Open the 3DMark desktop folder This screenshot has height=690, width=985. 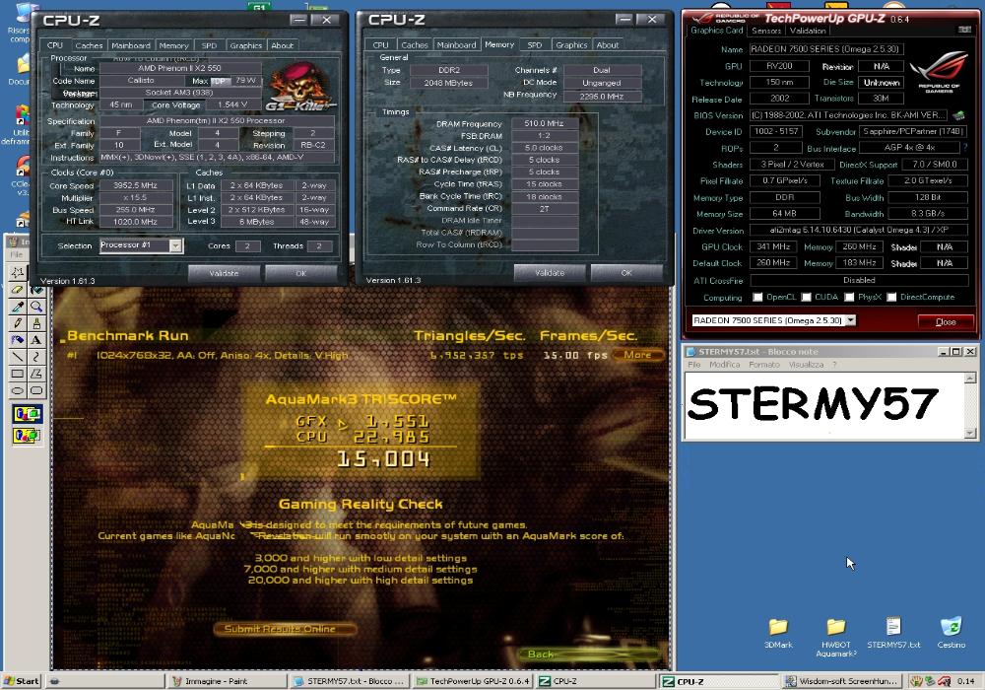(x=778, y=632)
